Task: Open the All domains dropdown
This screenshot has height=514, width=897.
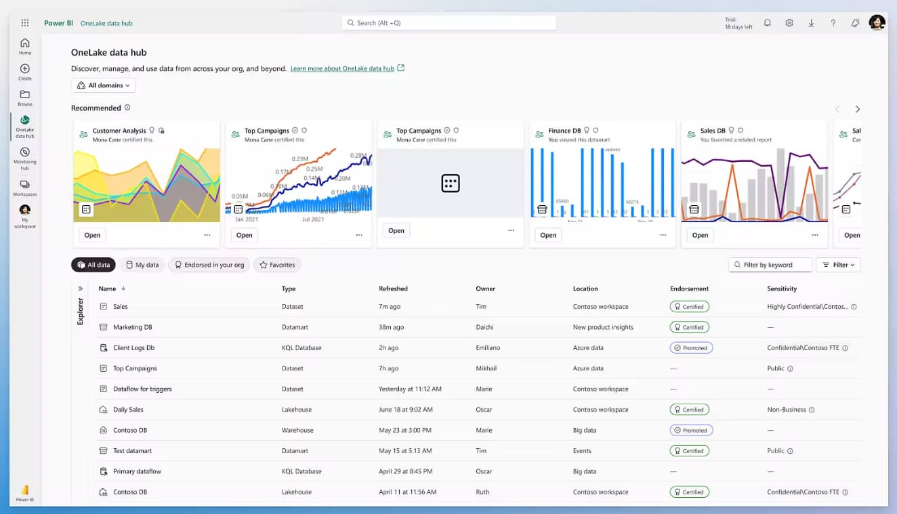Action: pyautogui.click(x=104, y=85)
